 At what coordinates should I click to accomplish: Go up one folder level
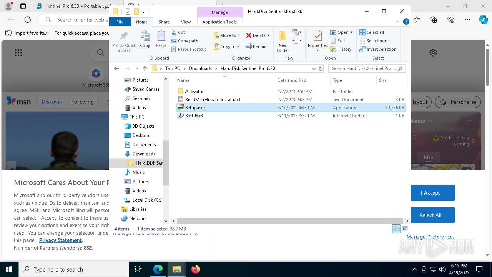click(x=145, y=68)
